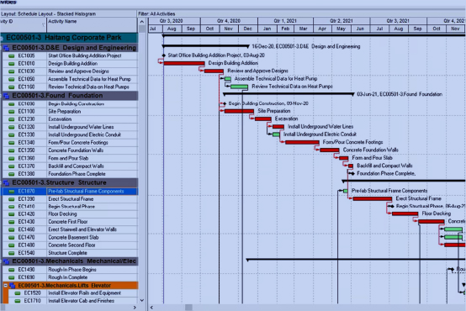Screen dimensions: 466x311
Task: Click the activity icon for EC1010
Action: [11, 64]
